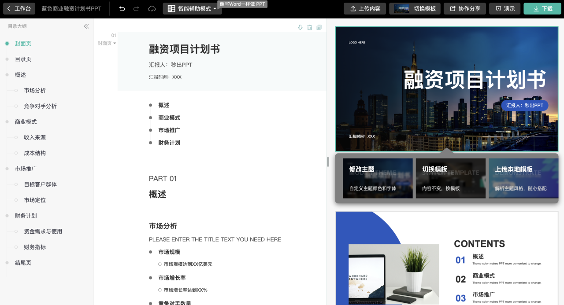Select 结尾页 in the outline sidebar
564x305 pixels.
[x=23, y=263]
